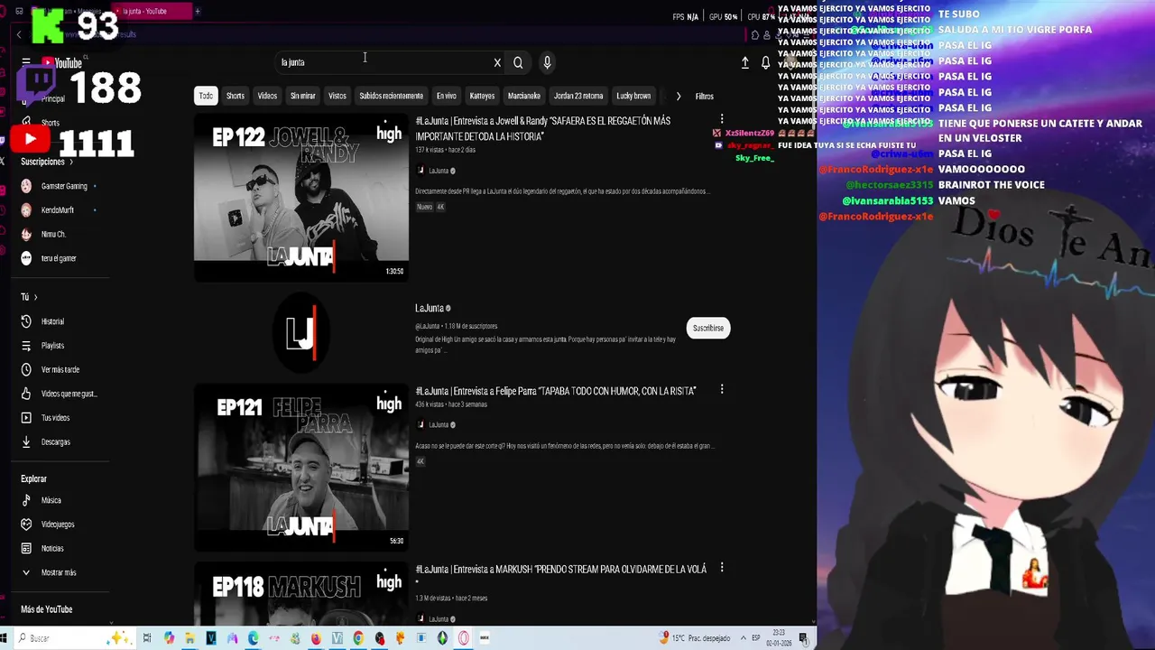Subscribe to LaJunta with Suscribirse

pyautogui.click(x=708, y=328)
